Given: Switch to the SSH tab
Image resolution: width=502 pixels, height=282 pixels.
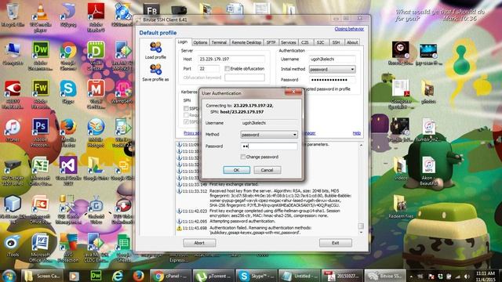Looking at the screenshot, I should (x=336, y=42).
